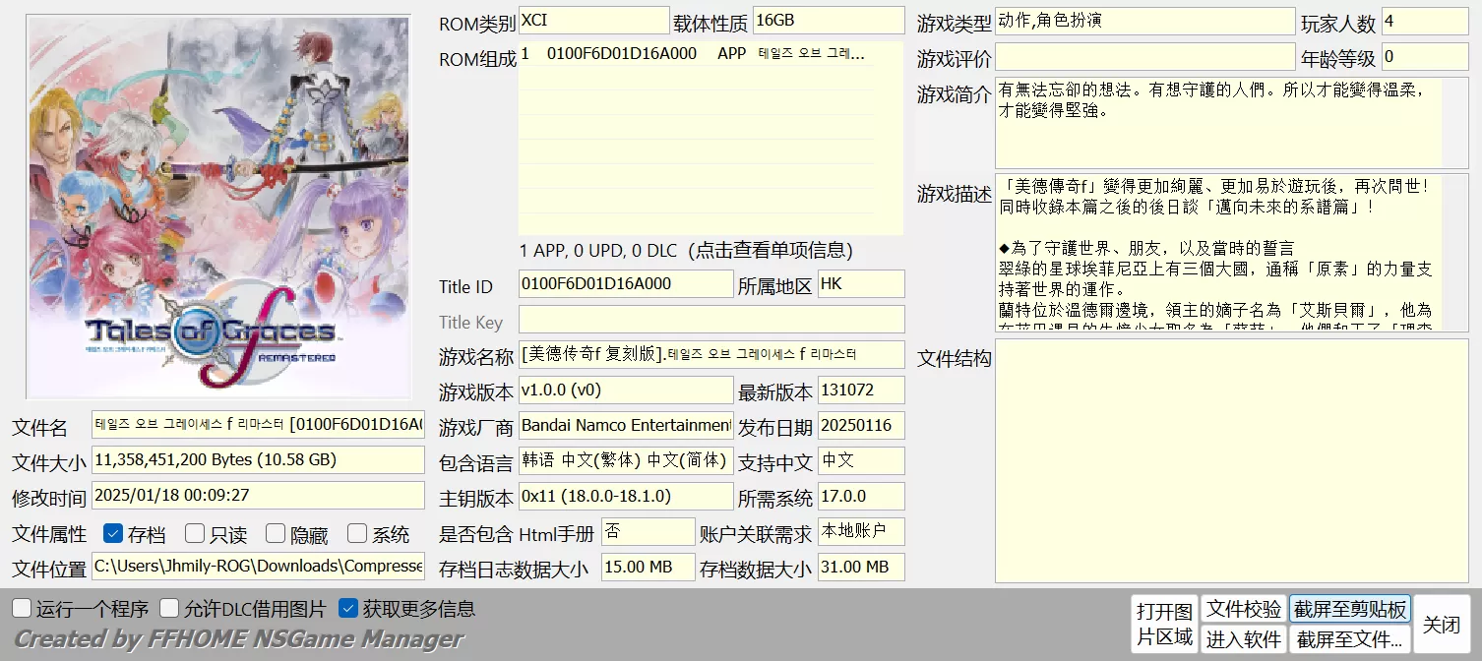Click the Tales of Graces cover thumbnail
The width and height of the screenshot is (1482, 661).
tap(217, 207)
